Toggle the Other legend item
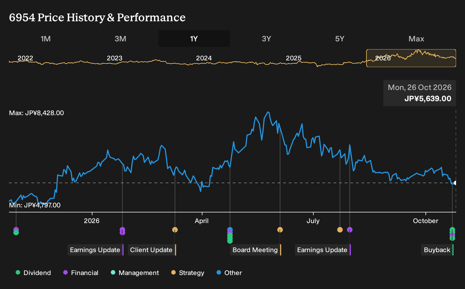Image resolution: width=465 pixels, height=289 pixels. (x=229, y=273)
